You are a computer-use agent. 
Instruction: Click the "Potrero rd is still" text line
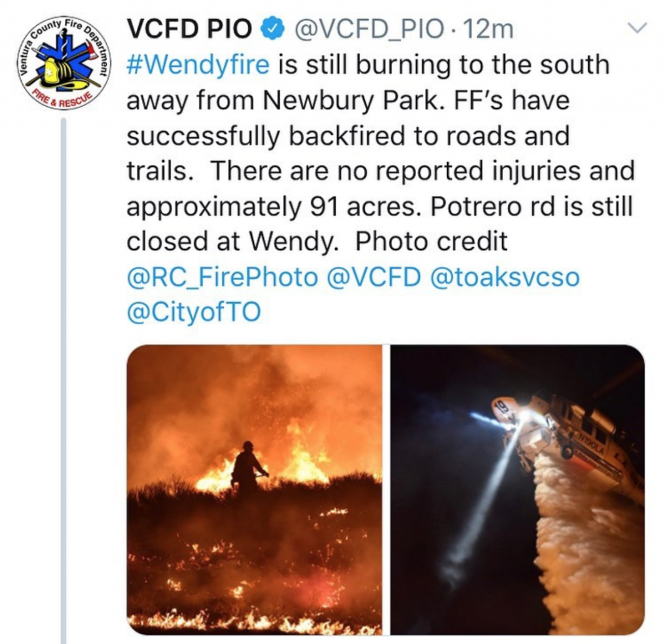pos(531,207)
